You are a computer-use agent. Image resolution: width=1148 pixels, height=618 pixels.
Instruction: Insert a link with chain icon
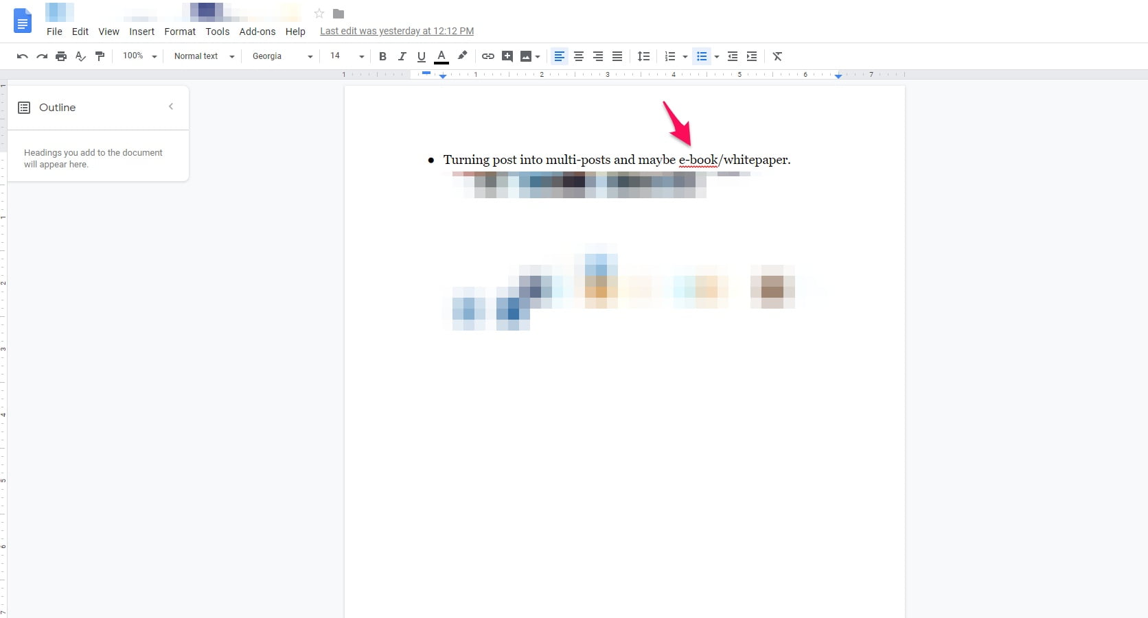(x=488, y=56)
